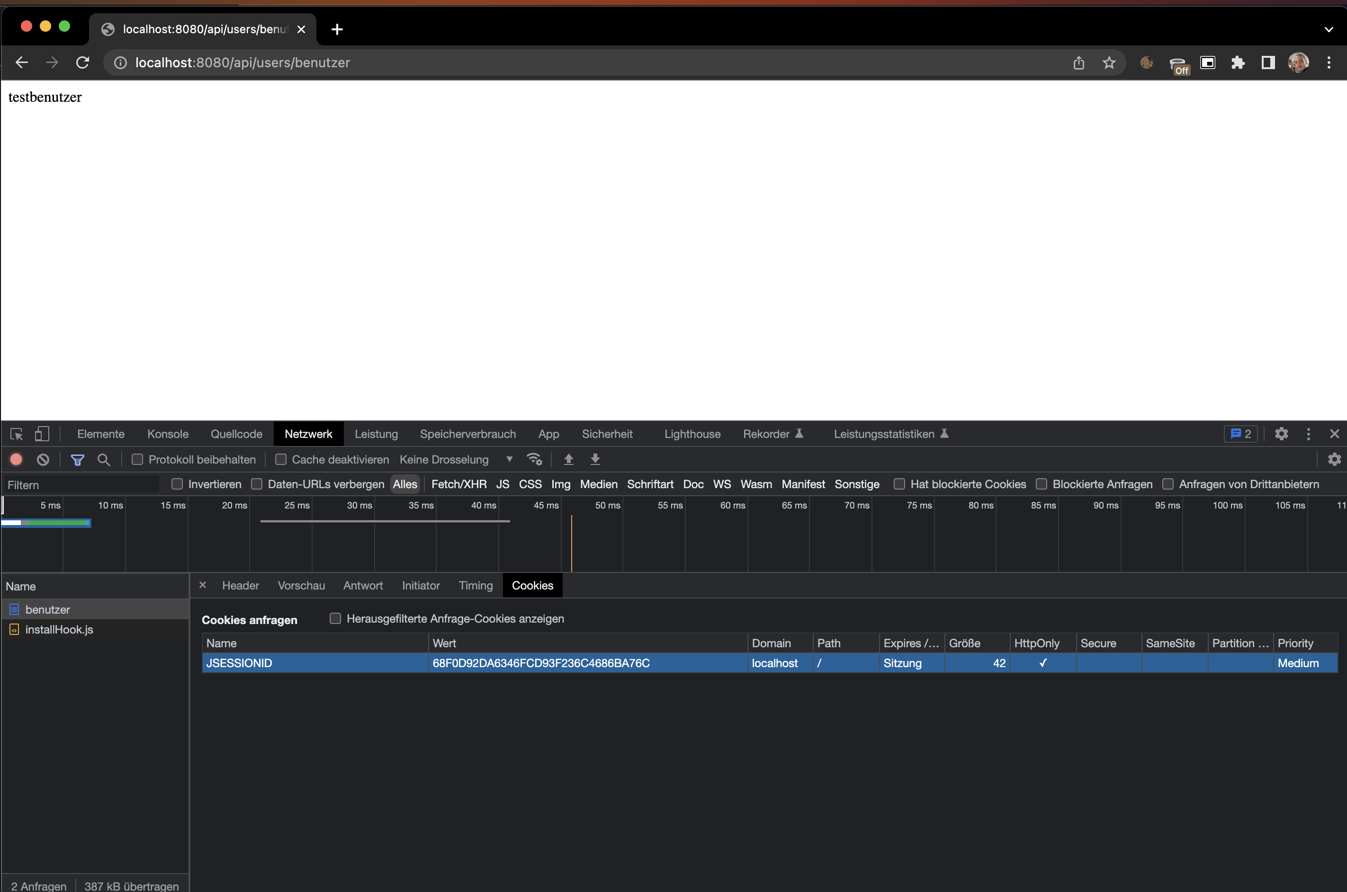Open the Lighthouse panel
Viewport: 1347px width, 892px height.
(x=692, y=434)
